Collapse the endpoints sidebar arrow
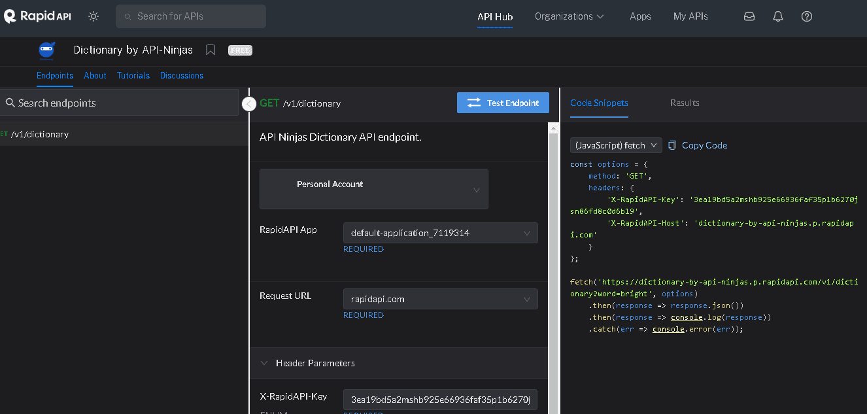This screenshot has width=867, height=414. (248, 103)
